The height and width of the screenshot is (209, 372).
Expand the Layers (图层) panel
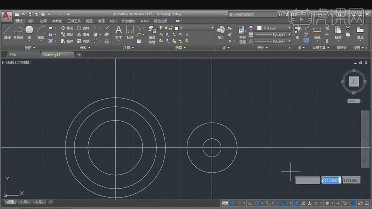pyautogui.click(x=180, y=48)
